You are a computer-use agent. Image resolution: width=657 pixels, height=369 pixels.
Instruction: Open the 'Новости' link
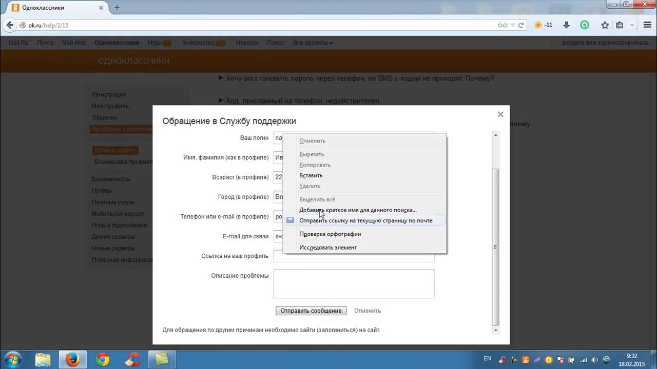[x=247, y=43]
